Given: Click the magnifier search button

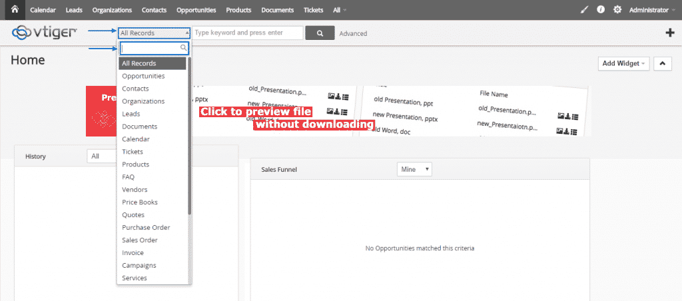Looking at the screenshot, I should click(320, 33).
